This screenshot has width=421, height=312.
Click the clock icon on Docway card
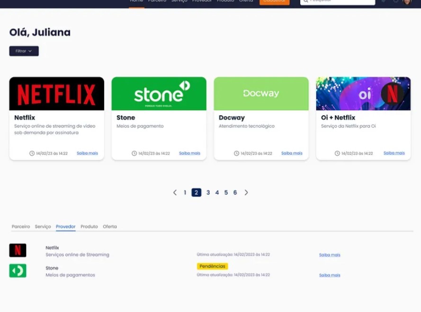coord(236,153)
